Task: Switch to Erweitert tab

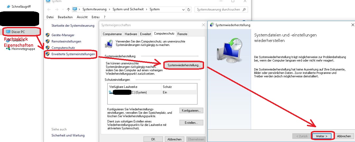Action: [145, 34]
